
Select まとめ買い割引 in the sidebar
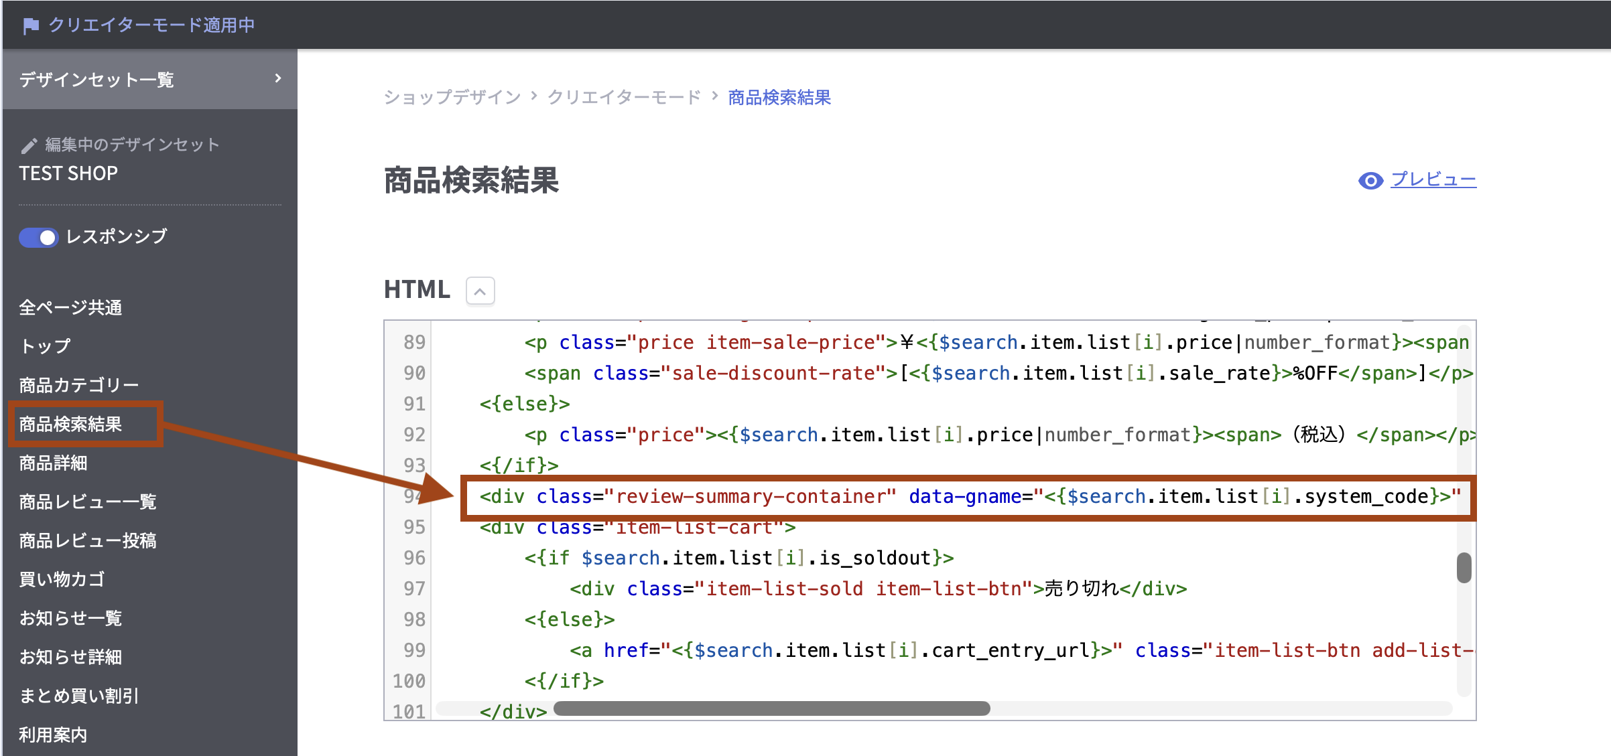click(x=78, y=696)
